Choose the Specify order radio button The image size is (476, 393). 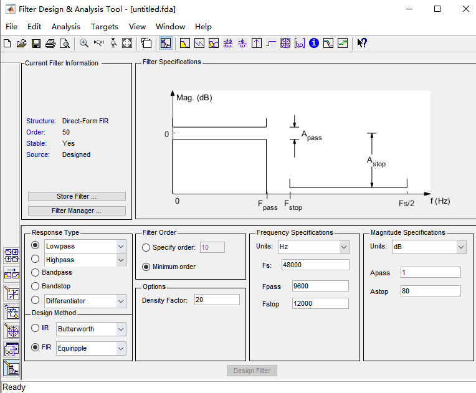click(x=146, y=247)
